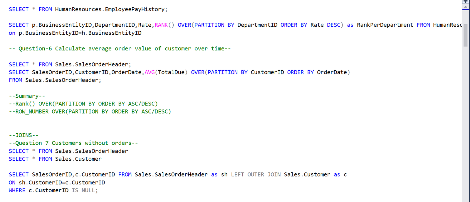The width and height of the screenshot is (470, 202).
Task: Click the split editor icon above scrollbar
Action: pos(466,1)
